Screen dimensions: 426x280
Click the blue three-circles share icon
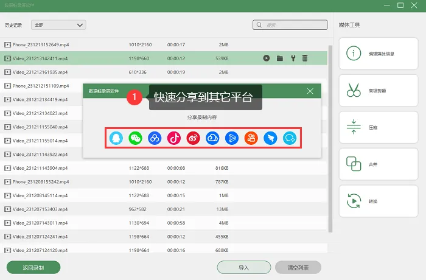(155, 138)
